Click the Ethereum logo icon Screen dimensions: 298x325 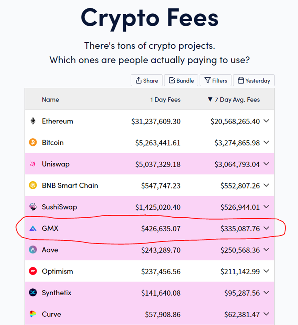click(33, 121)
